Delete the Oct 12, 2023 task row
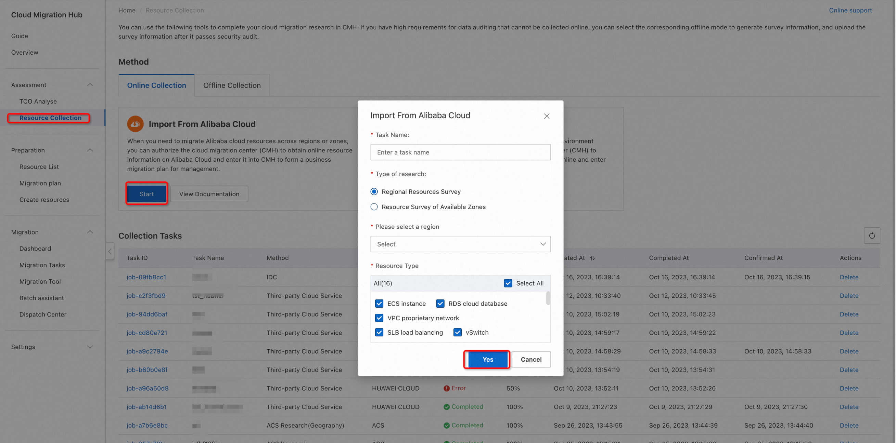Viewport: 896px width, 443px height. [x=849, y=295]
